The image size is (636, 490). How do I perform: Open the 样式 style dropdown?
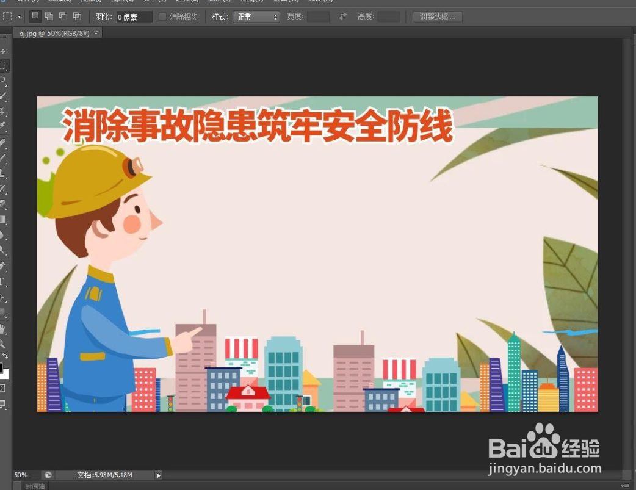click(x=256, y=16)
